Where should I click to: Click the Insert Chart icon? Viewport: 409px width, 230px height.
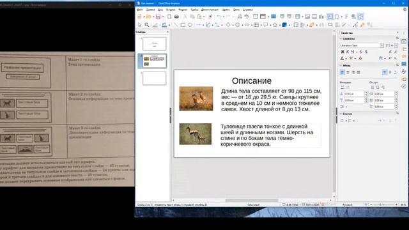[321, 17]
